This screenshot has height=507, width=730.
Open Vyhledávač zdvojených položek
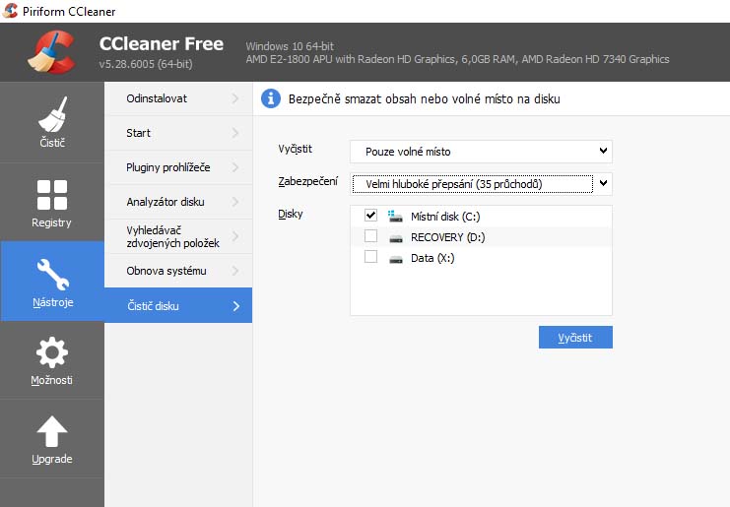click(178, 236)
